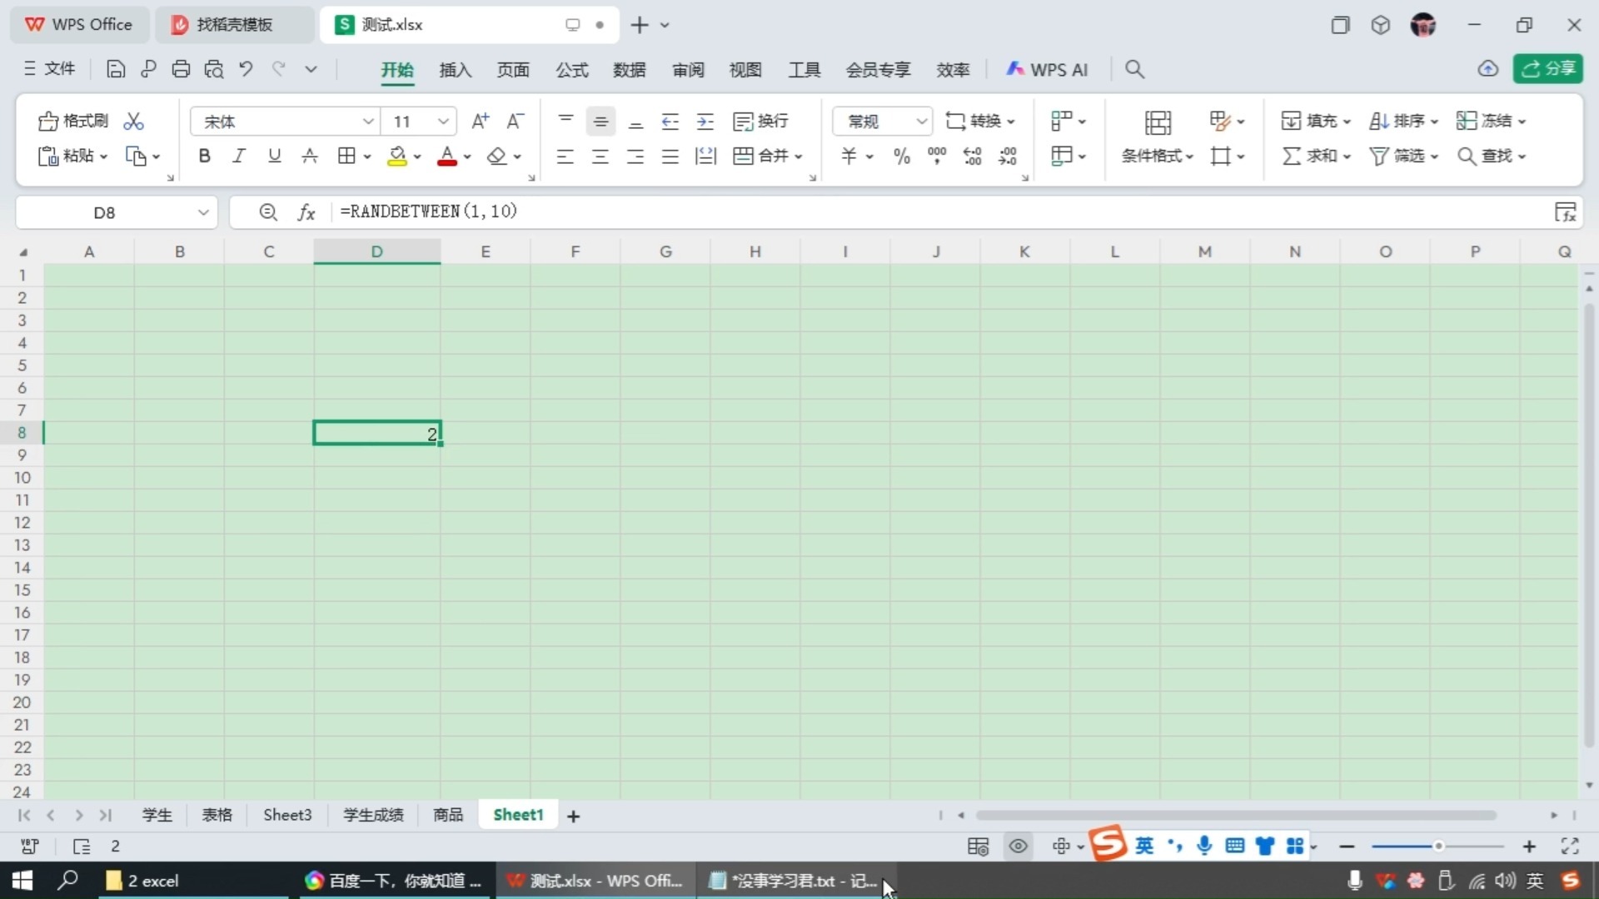Switch to sheet tab 商品

[x=448, y=815]
